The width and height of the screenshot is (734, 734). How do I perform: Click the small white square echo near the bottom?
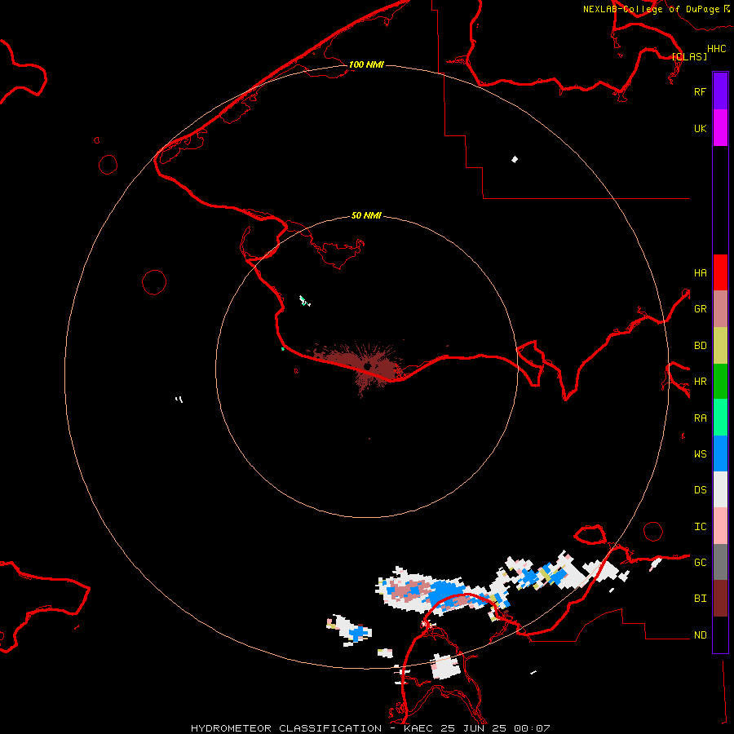click(445, 666)
